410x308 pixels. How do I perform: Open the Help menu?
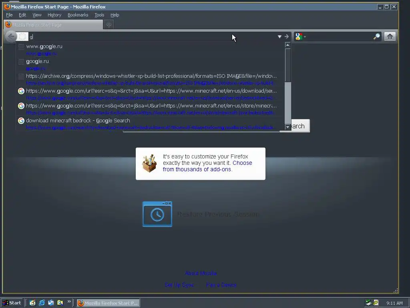(x=115, y=15)
